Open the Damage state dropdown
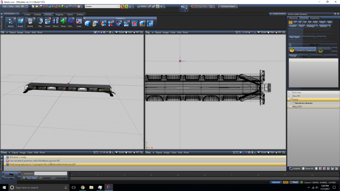Image resolution: width=340 pixels, height=191 pixels. pyautogui.click(x=312, y=26)
